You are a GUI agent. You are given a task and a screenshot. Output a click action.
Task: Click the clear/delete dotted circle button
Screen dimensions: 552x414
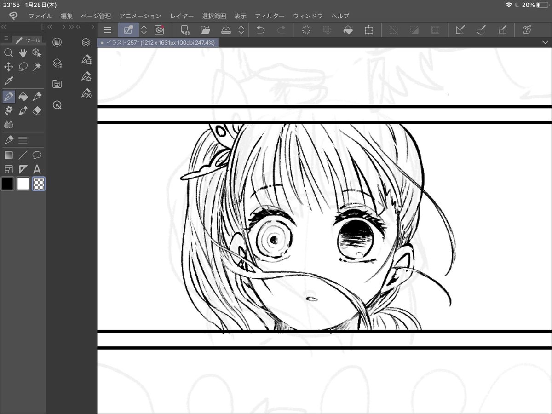(x=306, y=30)
